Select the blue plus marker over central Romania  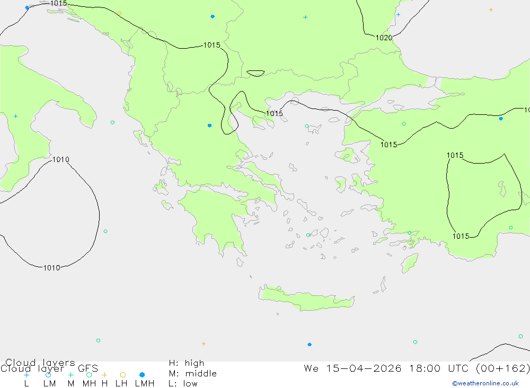coord(305,17)
